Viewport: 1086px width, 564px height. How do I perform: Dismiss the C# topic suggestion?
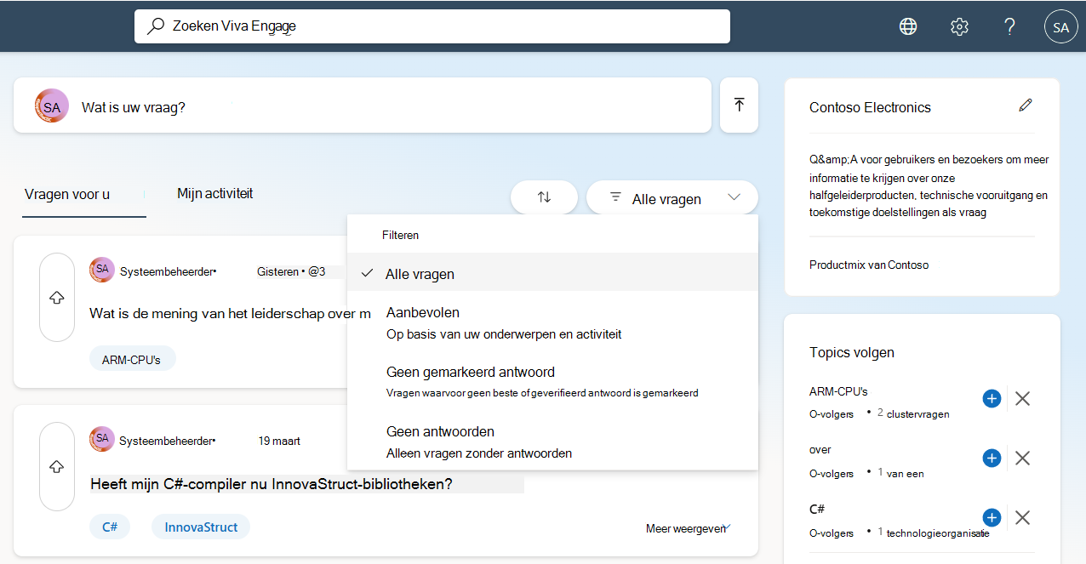1022,517
